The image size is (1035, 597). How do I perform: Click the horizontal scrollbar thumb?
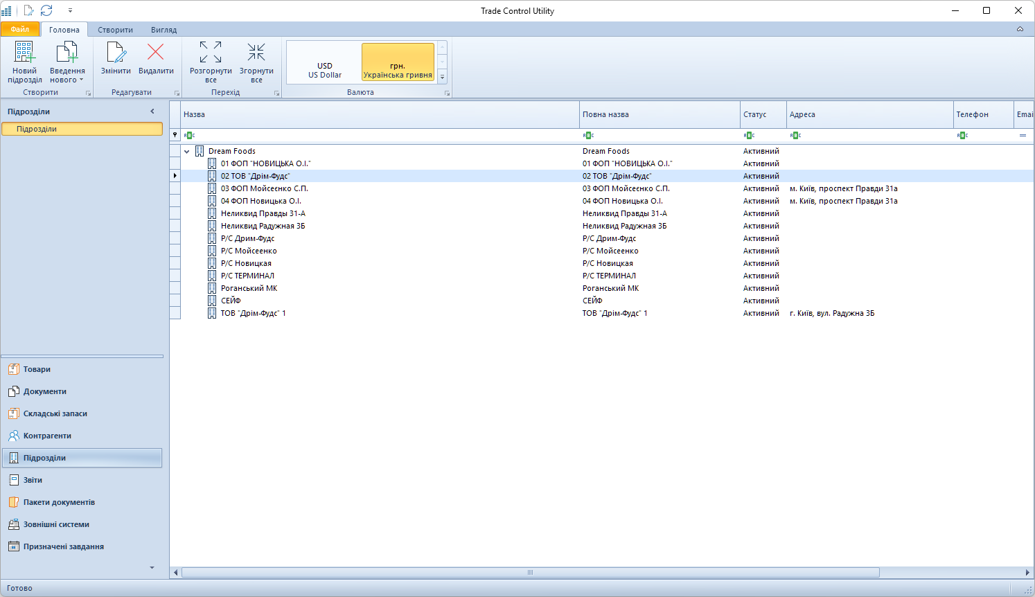coord(530,572)
